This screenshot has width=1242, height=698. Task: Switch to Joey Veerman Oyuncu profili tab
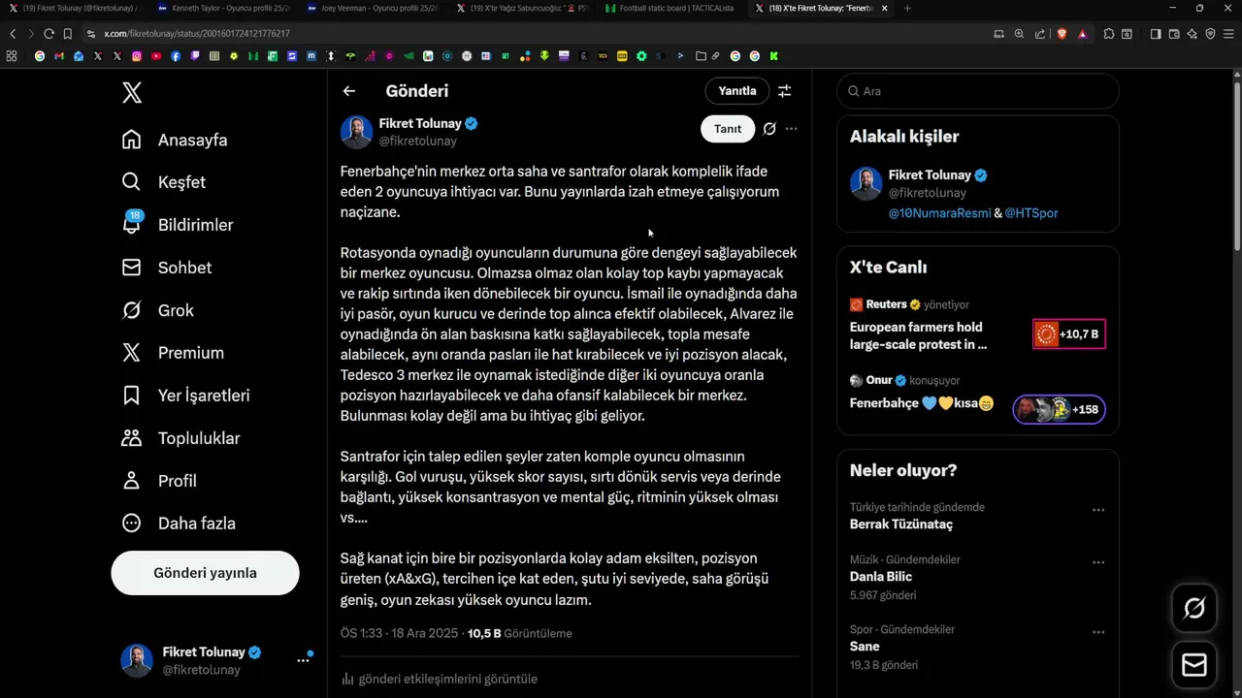pos(373,8)
